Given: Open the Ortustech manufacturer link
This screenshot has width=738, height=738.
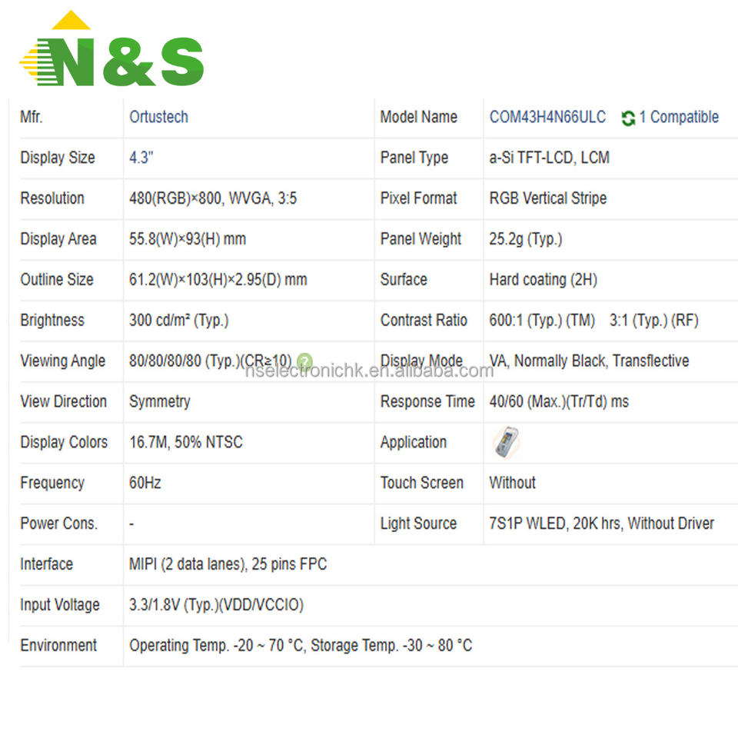Looking at the screenshot, I should tap(158, 117).
